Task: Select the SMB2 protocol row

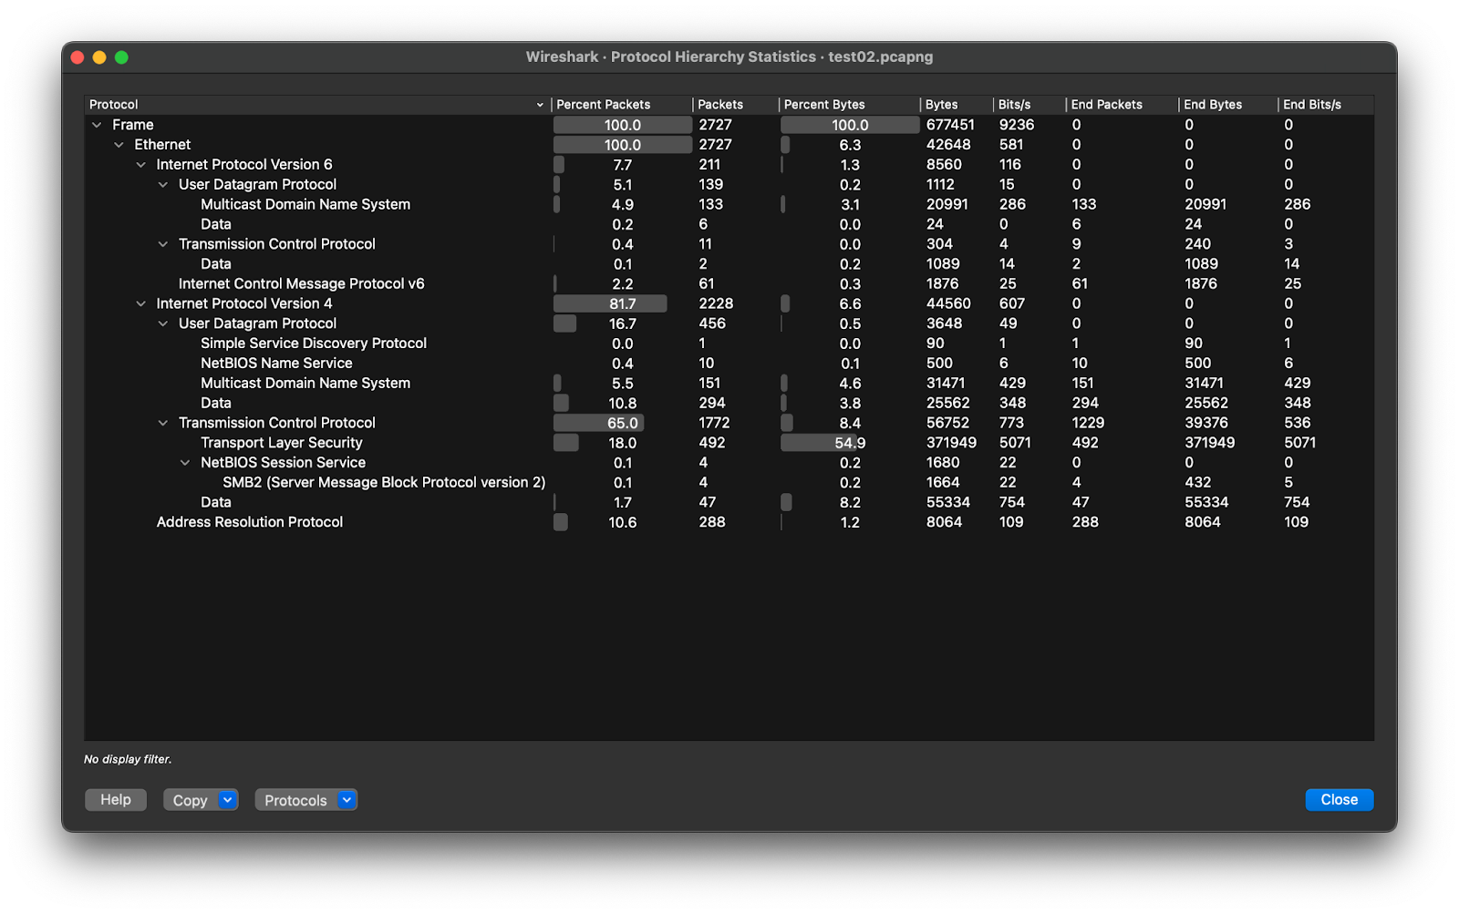Action: (x=383, y=483)
